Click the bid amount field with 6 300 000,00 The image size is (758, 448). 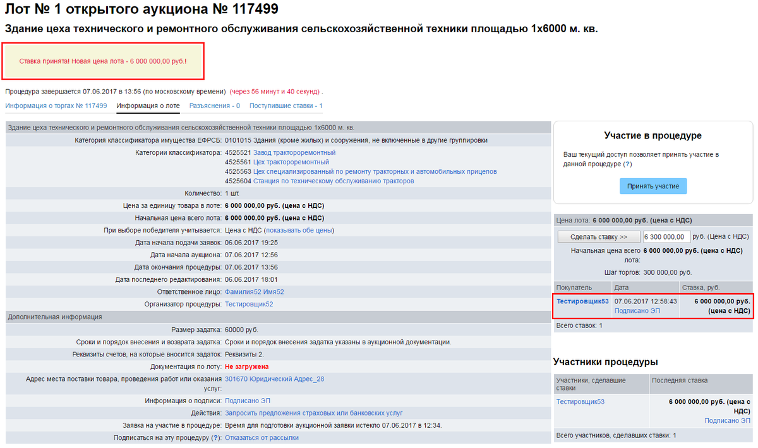(x=666, y=237)
